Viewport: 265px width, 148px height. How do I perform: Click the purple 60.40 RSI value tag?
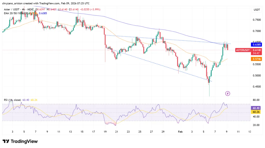tap(256, 108)
